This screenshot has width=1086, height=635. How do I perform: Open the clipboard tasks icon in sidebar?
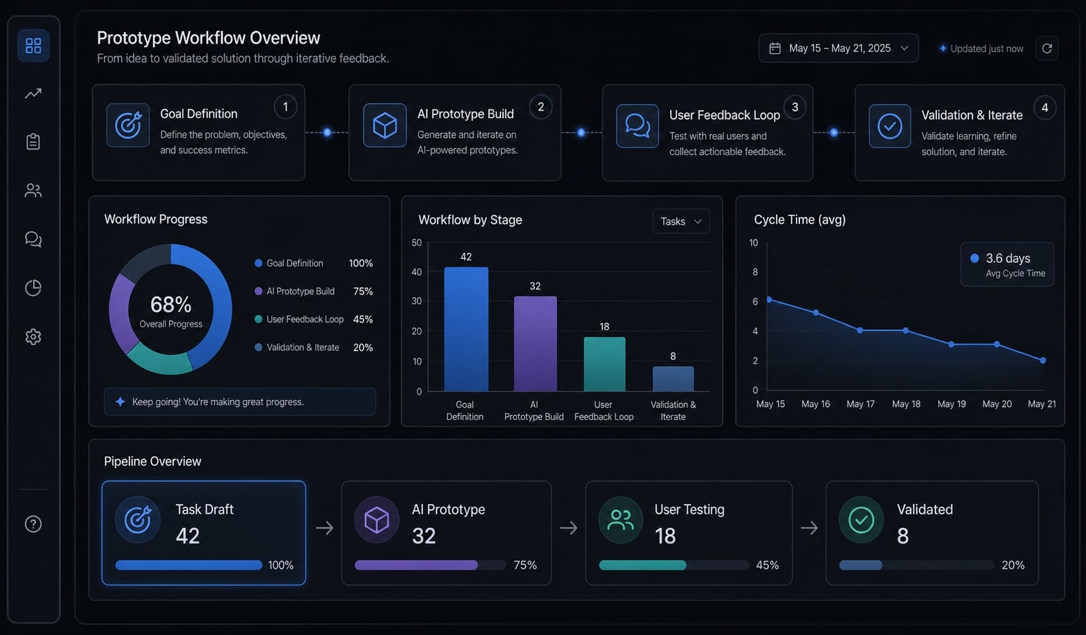[x=33, y=142]
